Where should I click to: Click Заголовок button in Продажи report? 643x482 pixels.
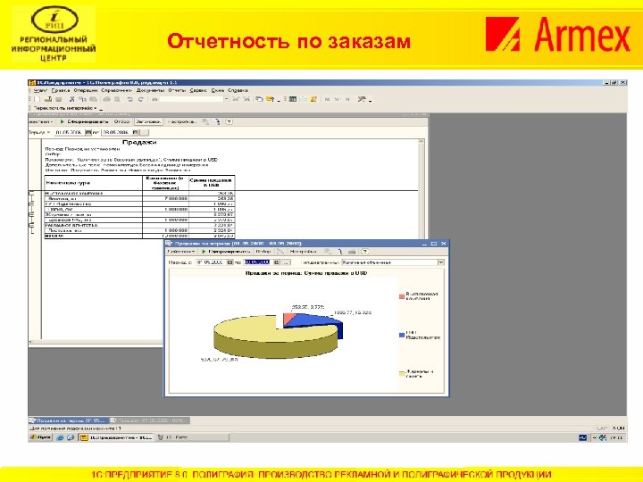pyautogui.click(x=148, y=121)
